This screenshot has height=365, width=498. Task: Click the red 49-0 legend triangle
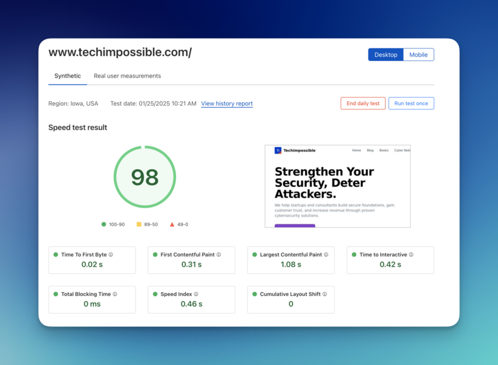172,224
